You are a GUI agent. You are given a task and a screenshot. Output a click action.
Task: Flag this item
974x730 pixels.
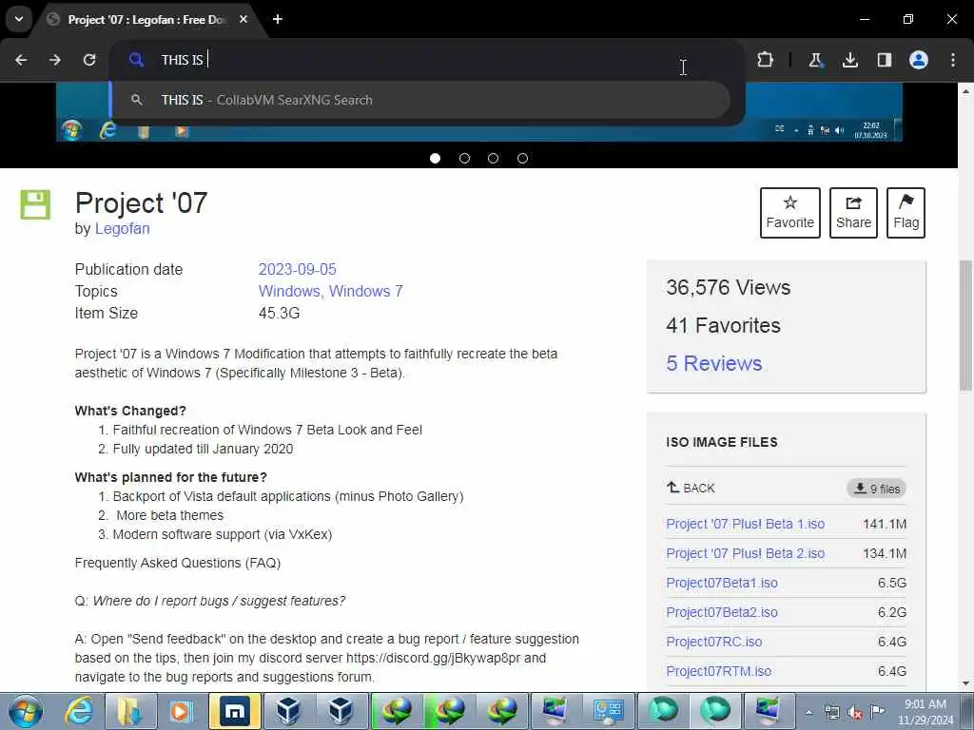906,213
